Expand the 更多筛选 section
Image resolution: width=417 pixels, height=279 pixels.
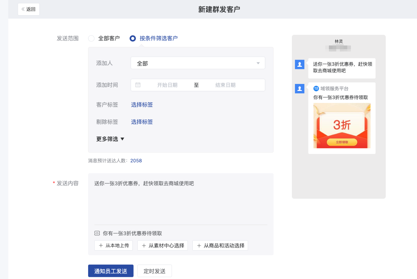point(110,139)
